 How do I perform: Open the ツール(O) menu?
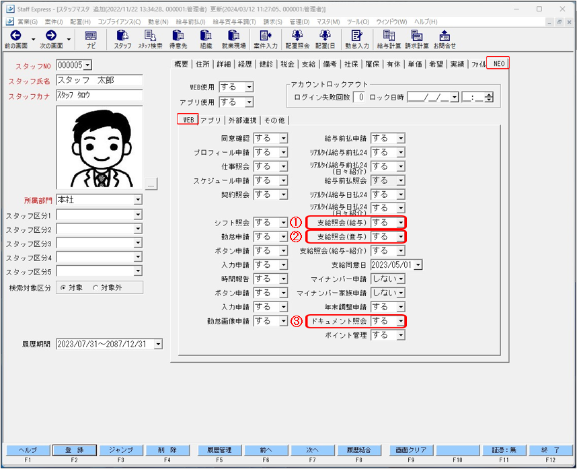point(358,22)
